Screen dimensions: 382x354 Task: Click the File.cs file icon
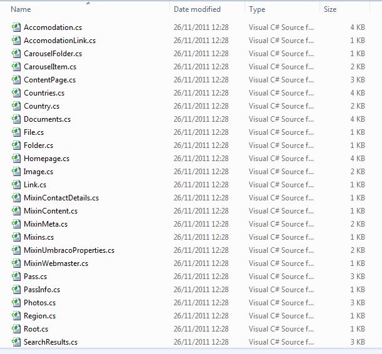[x=16, y=132]
